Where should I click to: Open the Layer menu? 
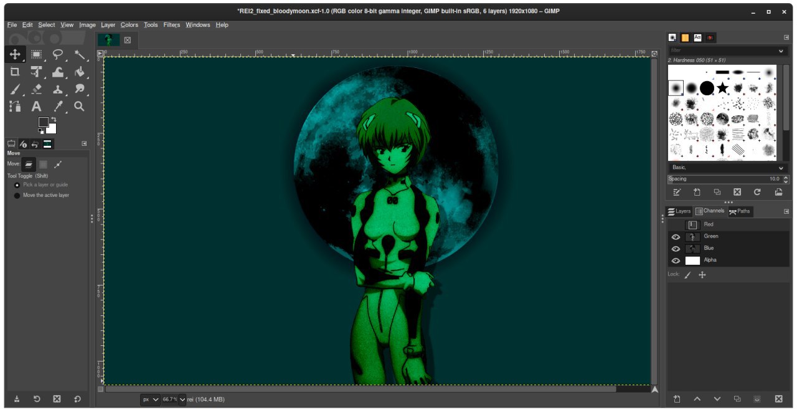pyautogui.click(x=108, y=25)
